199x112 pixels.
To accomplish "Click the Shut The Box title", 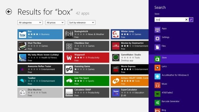I will click(34, 43).
